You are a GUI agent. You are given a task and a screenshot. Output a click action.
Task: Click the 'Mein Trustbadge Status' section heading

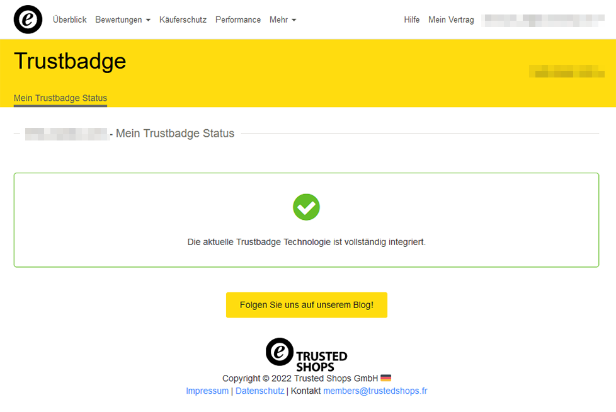[x=175, y=134]
